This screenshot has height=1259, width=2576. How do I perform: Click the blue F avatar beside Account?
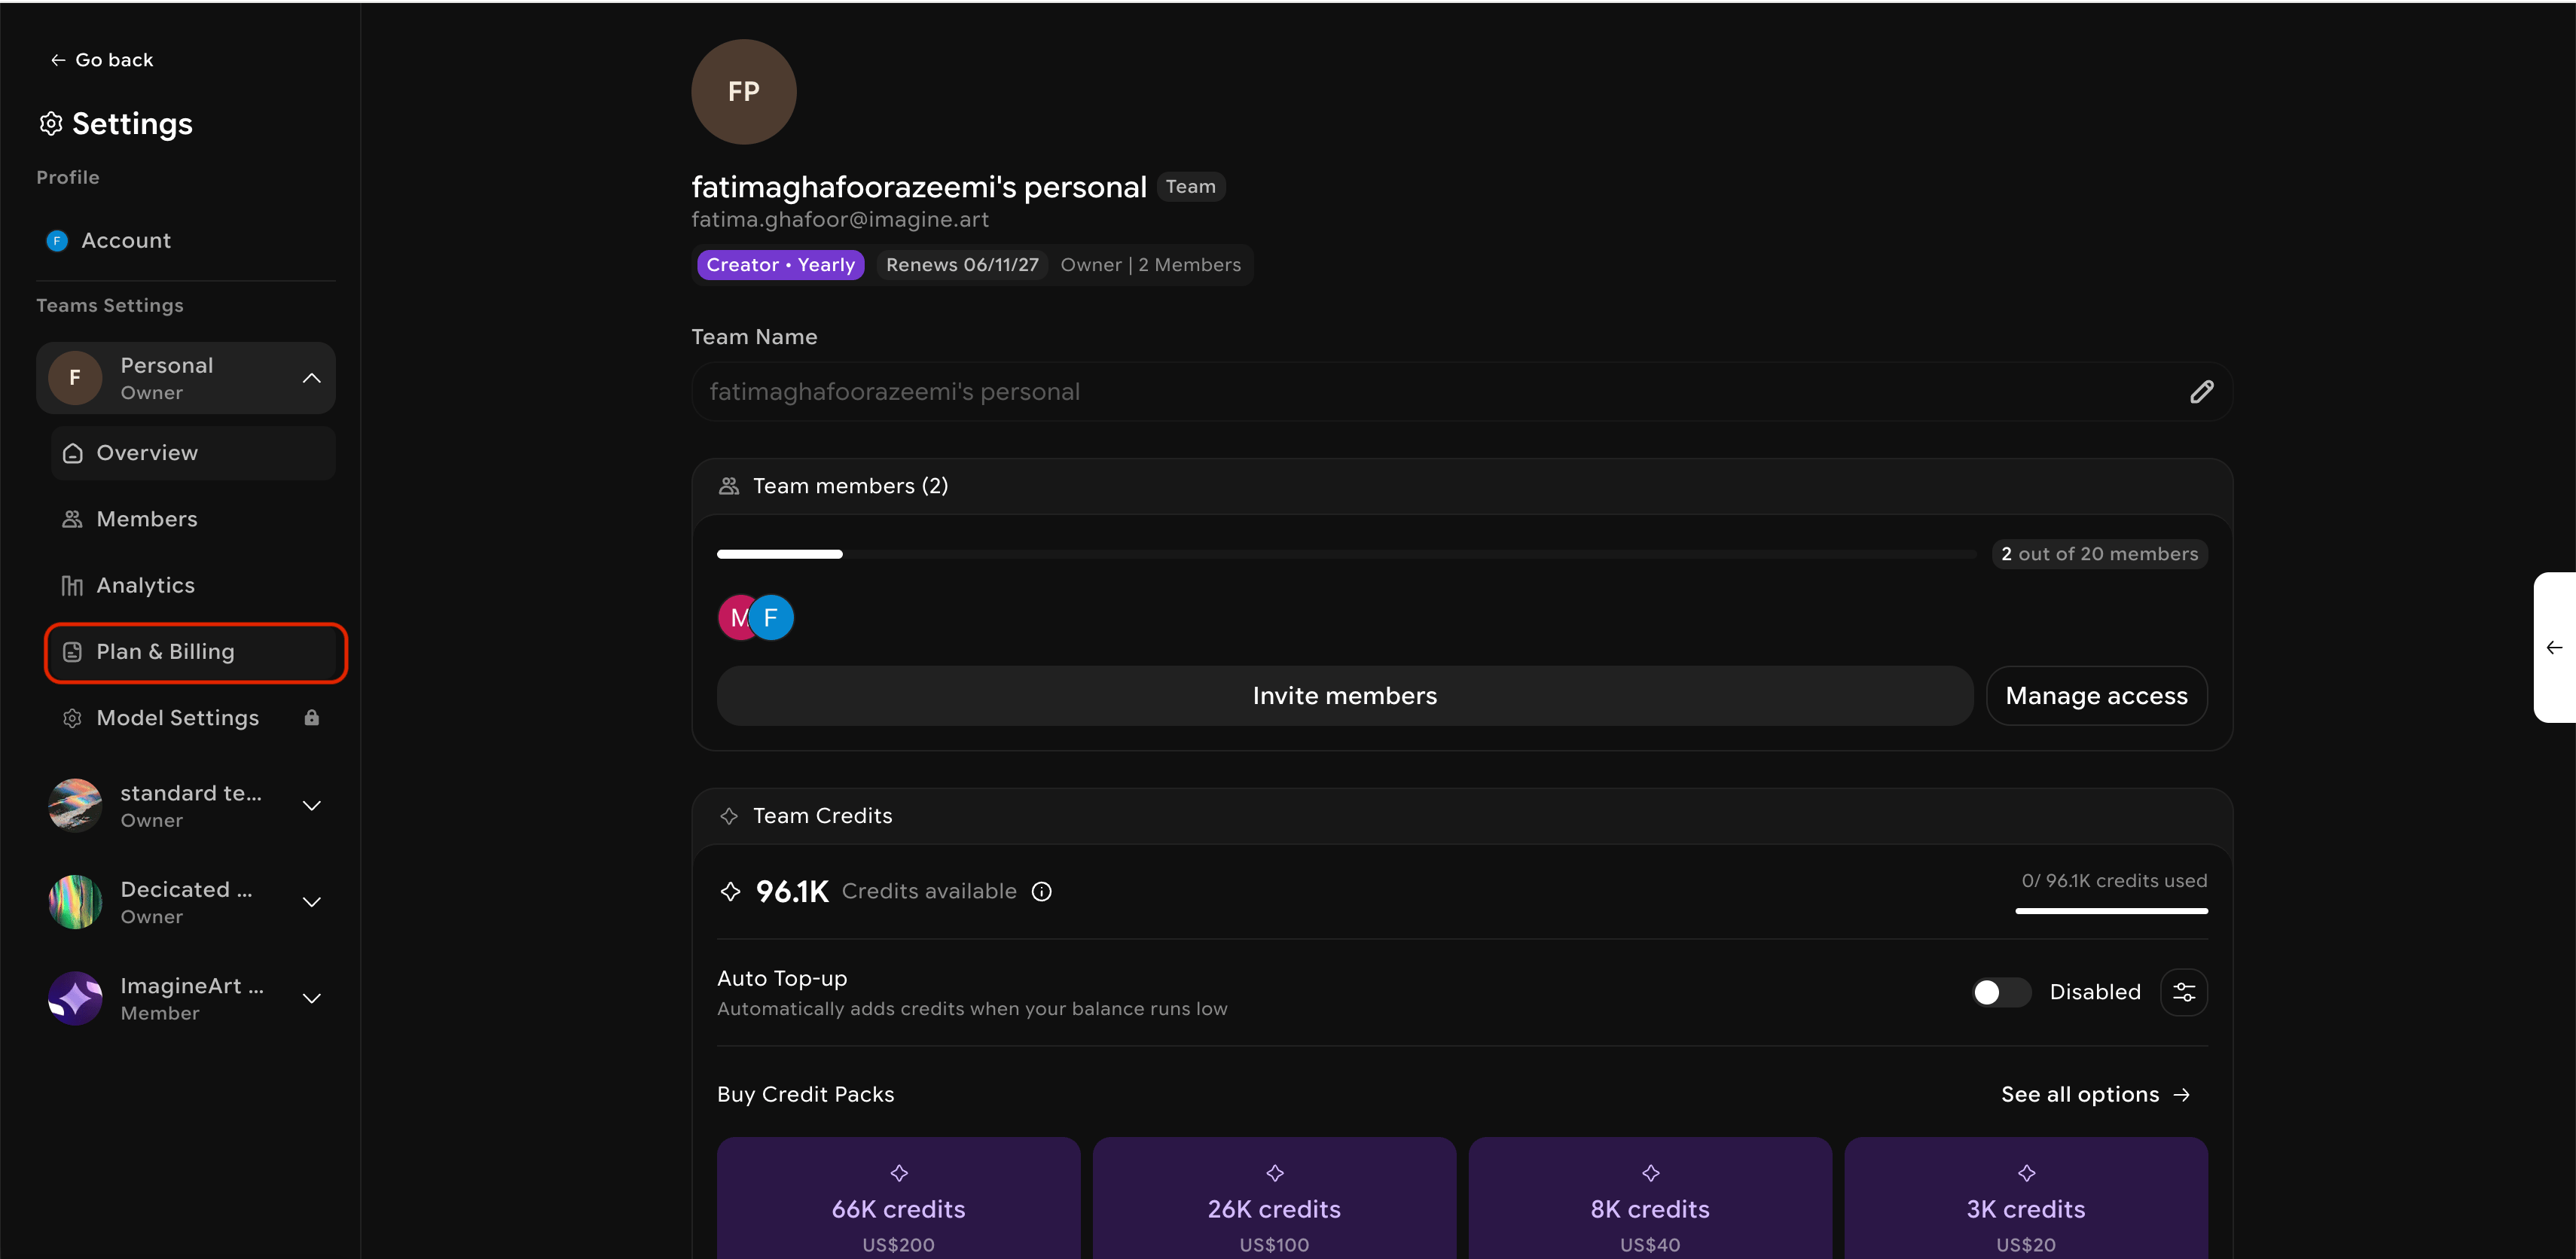(57, 241)
